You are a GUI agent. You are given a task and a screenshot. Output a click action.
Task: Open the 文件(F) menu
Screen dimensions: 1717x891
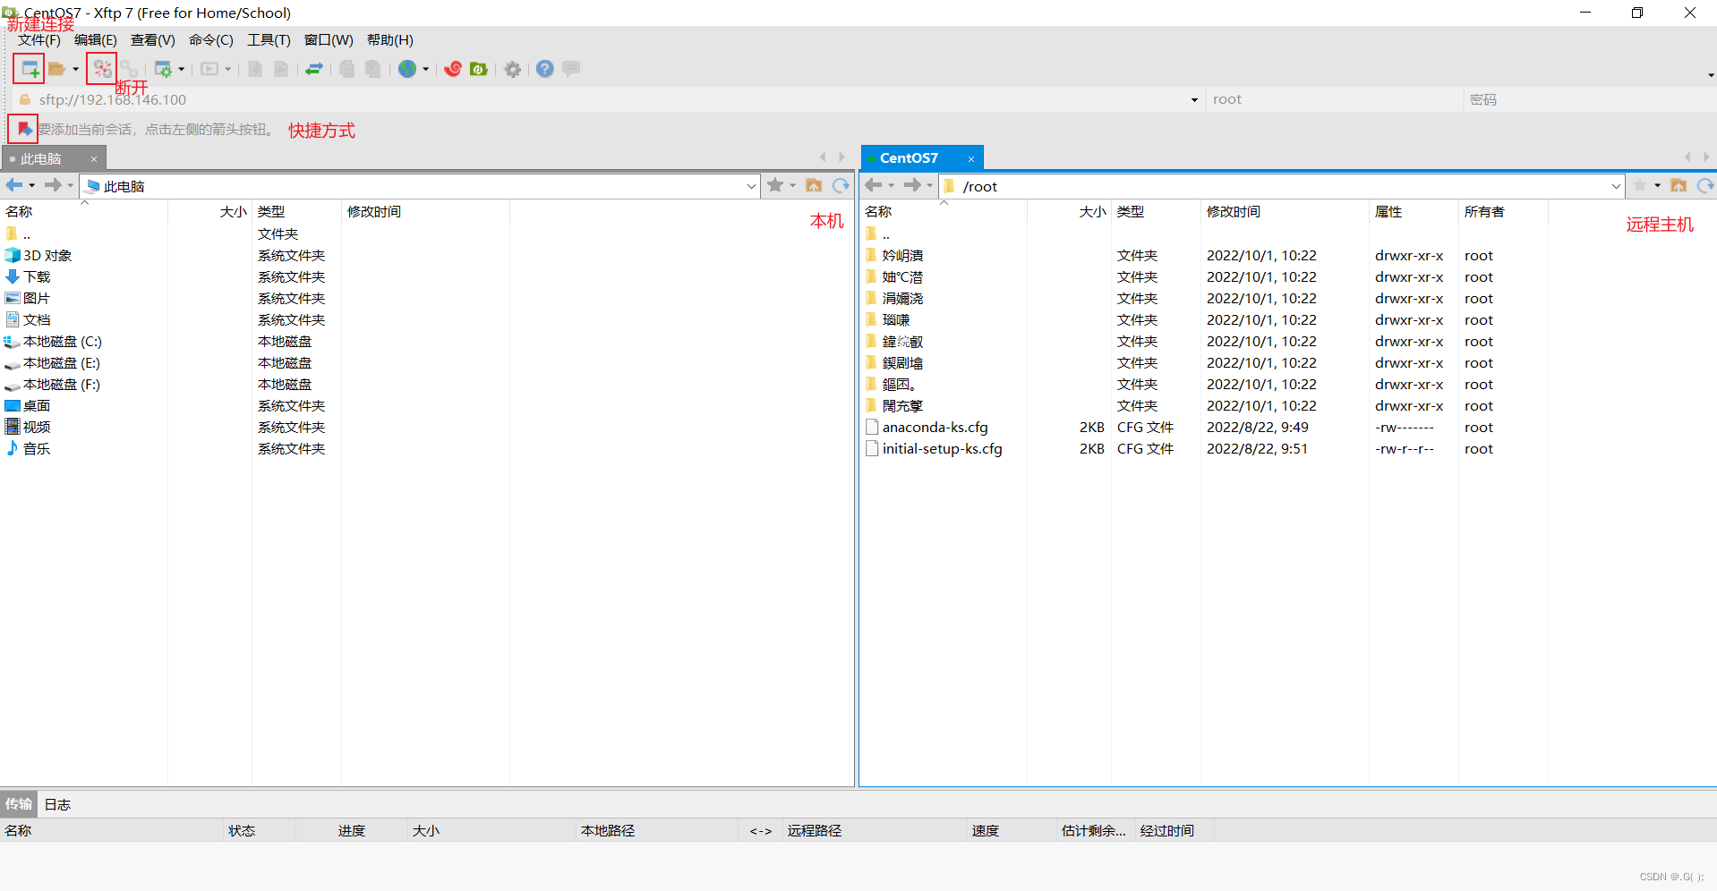click(39, 40)
